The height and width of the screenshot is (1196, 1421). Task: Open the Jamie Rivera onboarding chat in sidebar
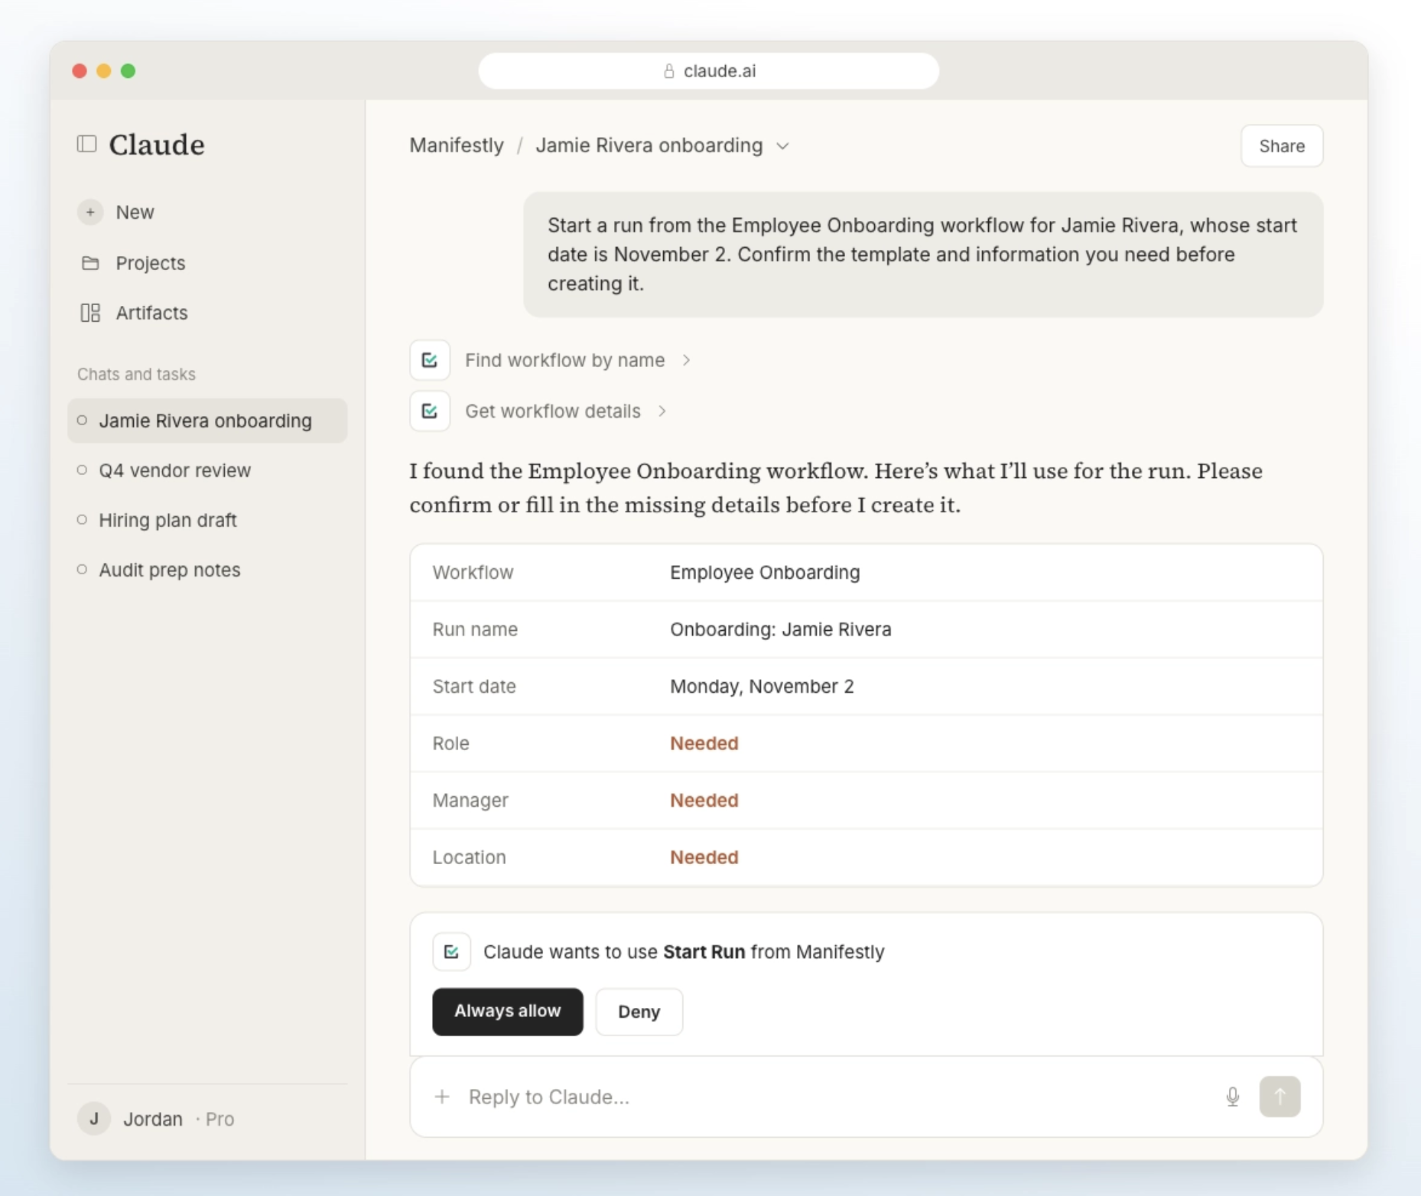coord(207,421)
